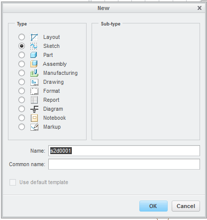Click the Layout label text
The width and height of the screenshot is (207, 220).
point(52,37)
